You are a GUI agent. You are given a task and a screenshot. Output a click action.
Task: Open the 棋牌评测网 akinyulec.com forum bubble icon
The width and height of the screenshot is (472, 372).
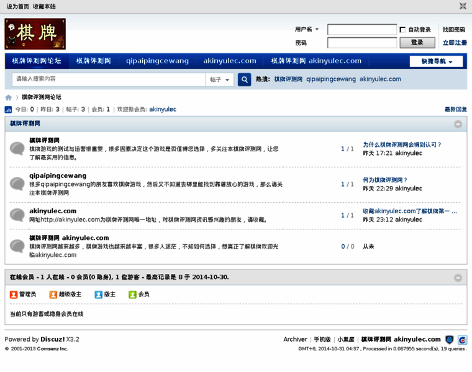[17, 246]
